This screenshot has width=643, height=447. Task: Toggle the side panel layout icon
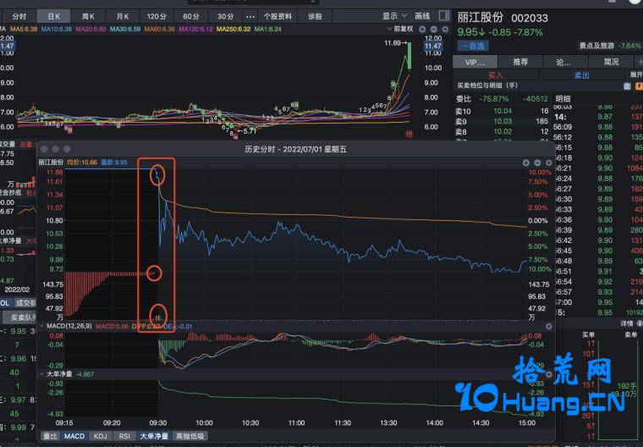(443, 15)
